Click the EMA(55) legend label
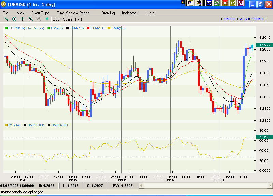This screenshot has height=196, width=273. 118,28
